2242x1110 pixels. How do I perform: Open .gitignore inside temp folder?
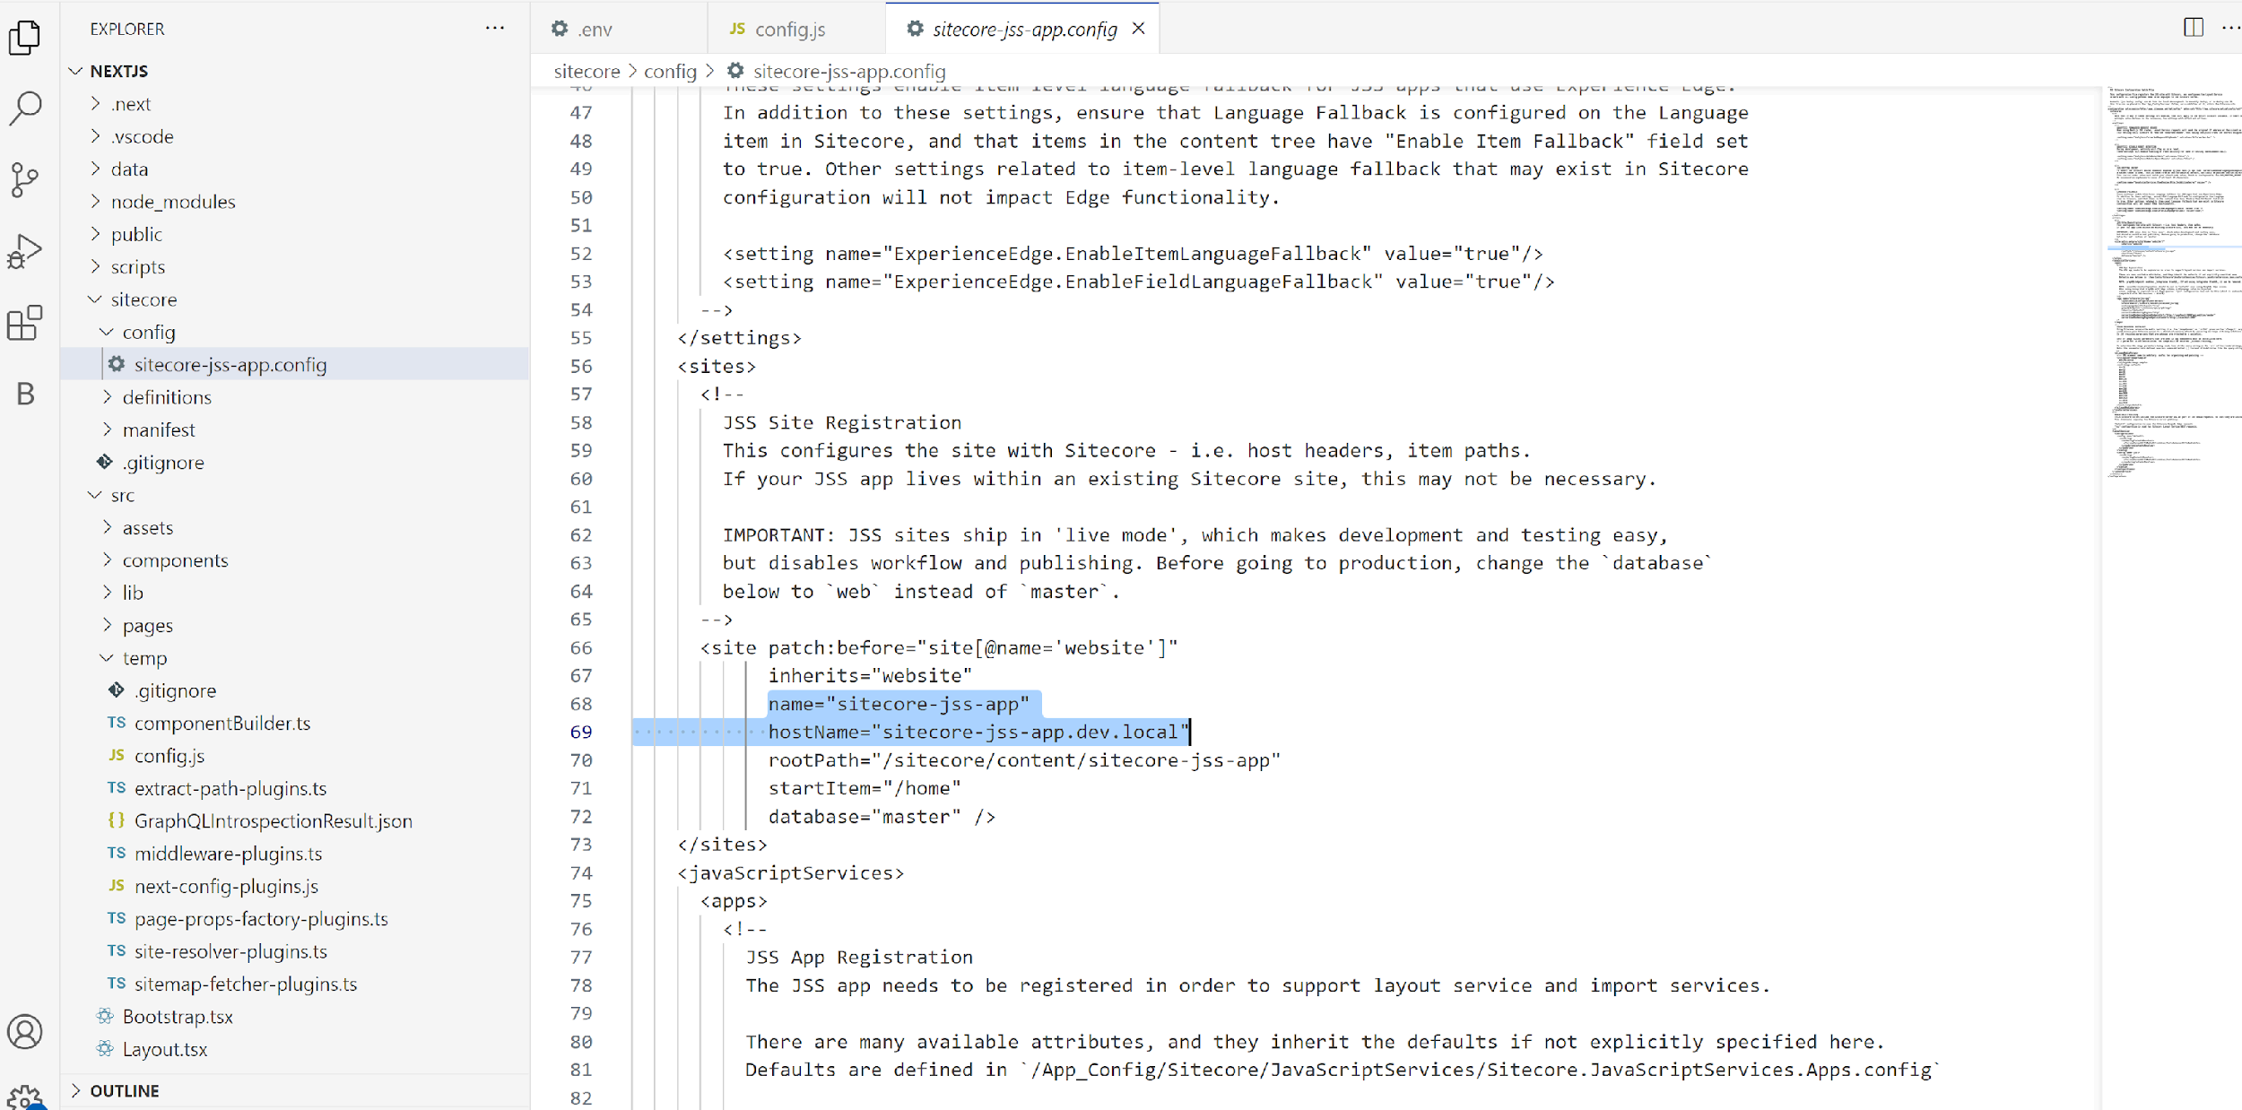pos(295,690)
